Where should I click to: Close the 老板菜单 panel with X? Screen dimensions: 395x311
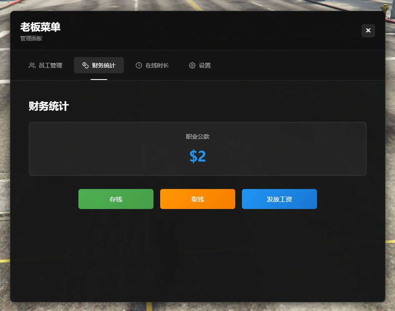pos(368,31)
